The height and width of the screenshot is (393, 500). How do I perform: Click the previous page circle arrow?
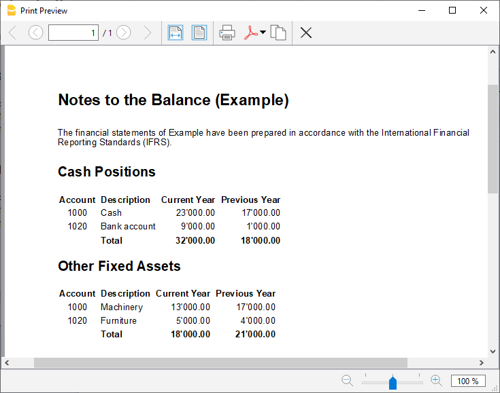coord(35,33)
